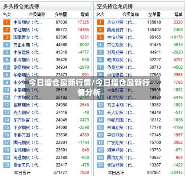Open 光大期货 in the 多头持仓 table
This screenshot has width=186, height=176.
click(x=28, y=112)
